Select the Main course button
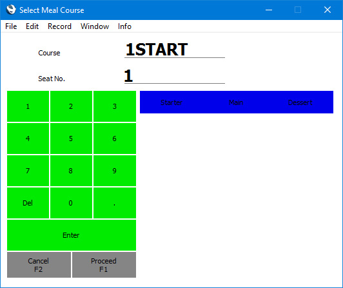 (x=236, y=102)
